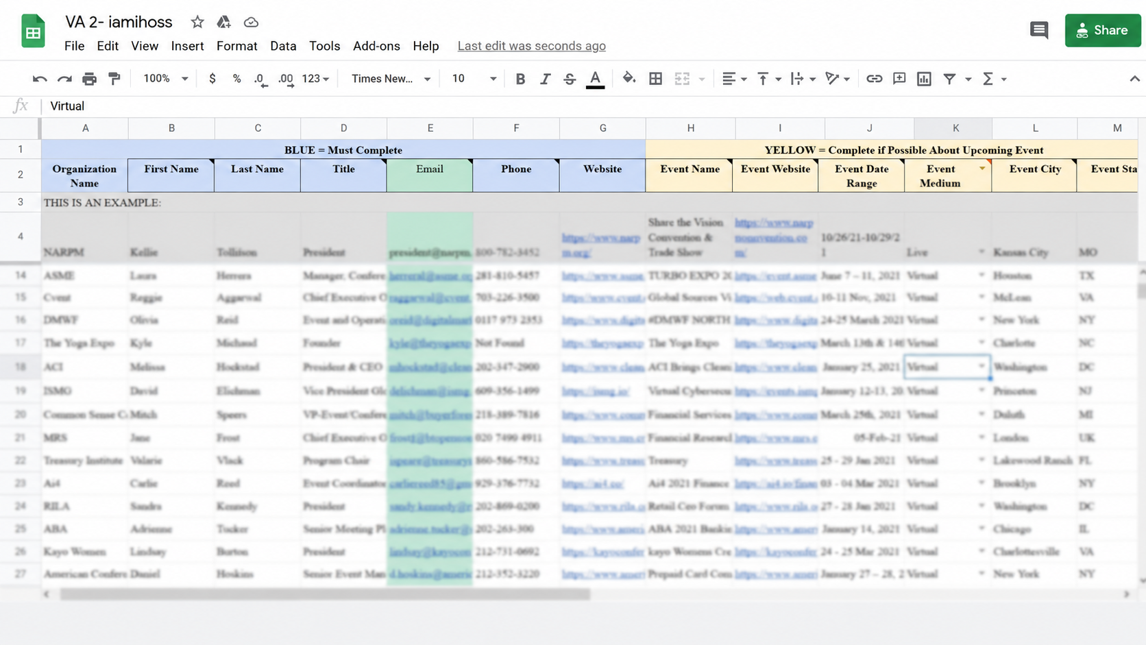Open the Google Sheets home icon

coord(33,31)
